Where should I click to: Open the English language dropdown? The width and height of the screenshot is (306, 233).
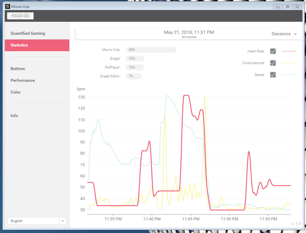pyautogui.click(x=37, y=221)
